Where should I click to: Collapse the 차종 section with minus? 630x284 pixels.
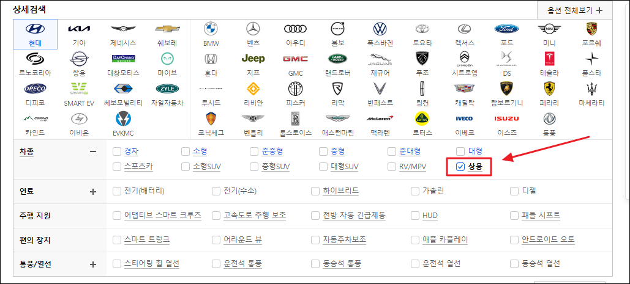click(93, 151)
